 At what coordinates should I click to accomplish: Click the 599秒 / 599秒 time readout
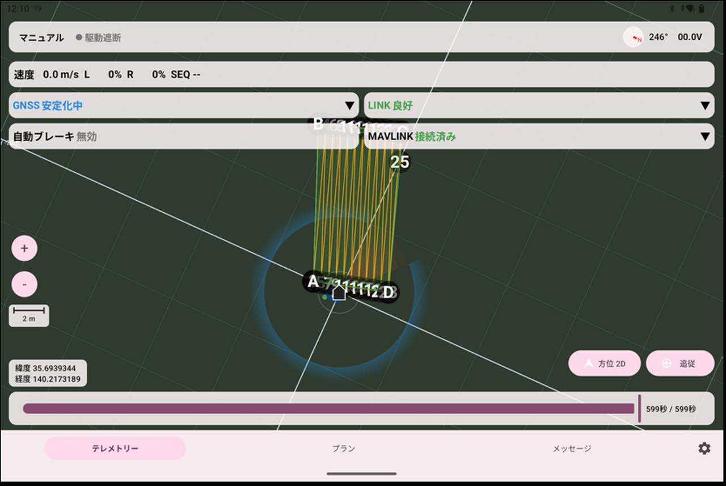671,409
